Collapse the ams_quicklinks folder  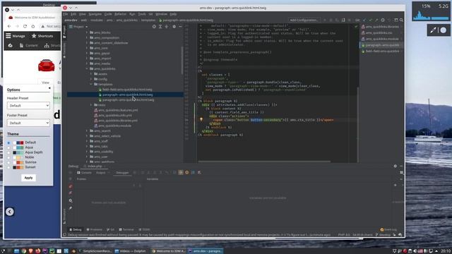pyautogui.click(x=87, y=69)
